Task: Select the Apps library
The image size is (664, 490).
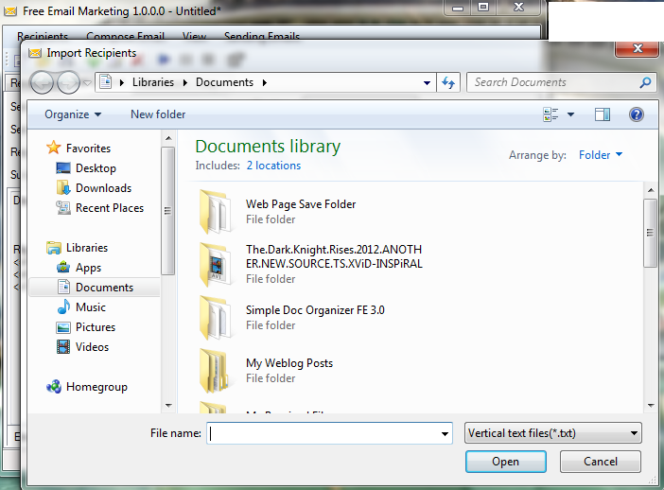Action: (79, 268)
